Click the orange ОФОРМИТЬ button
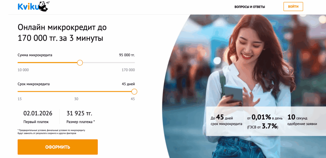The image size is (326, 158). pos(58,147)
